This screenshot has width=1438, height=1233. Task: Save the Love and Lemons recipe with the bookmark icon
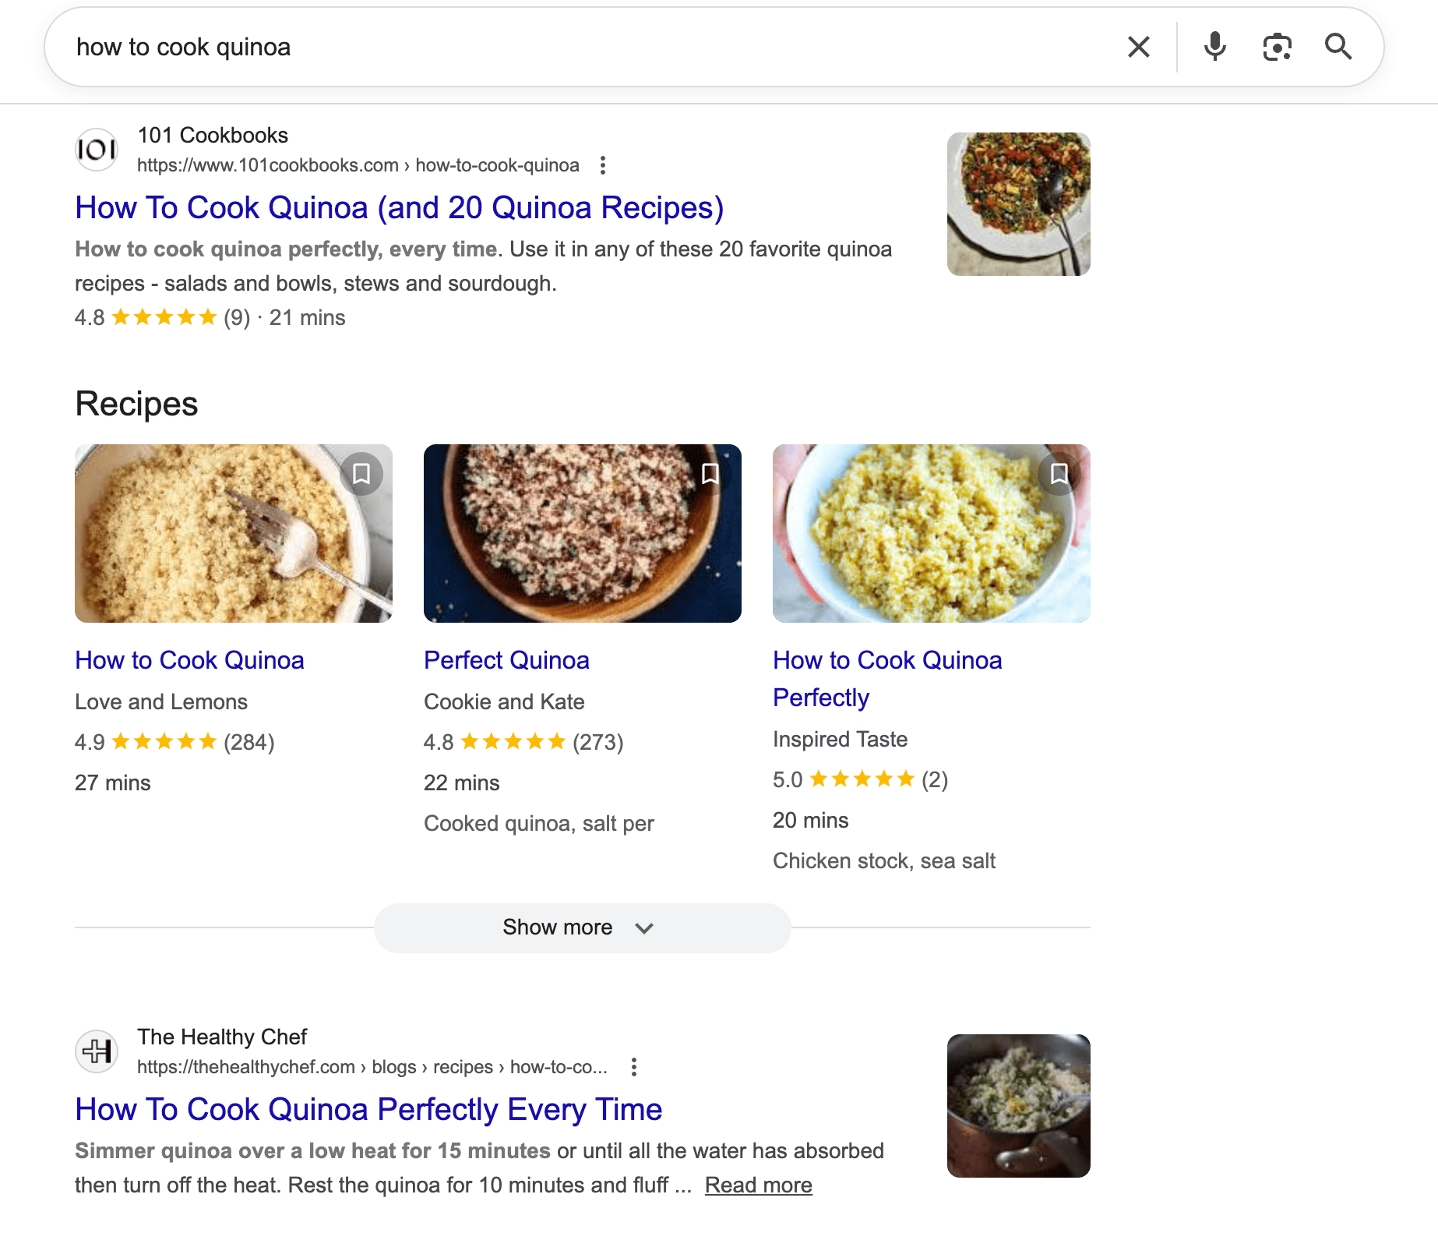click(x=361, y=472)
